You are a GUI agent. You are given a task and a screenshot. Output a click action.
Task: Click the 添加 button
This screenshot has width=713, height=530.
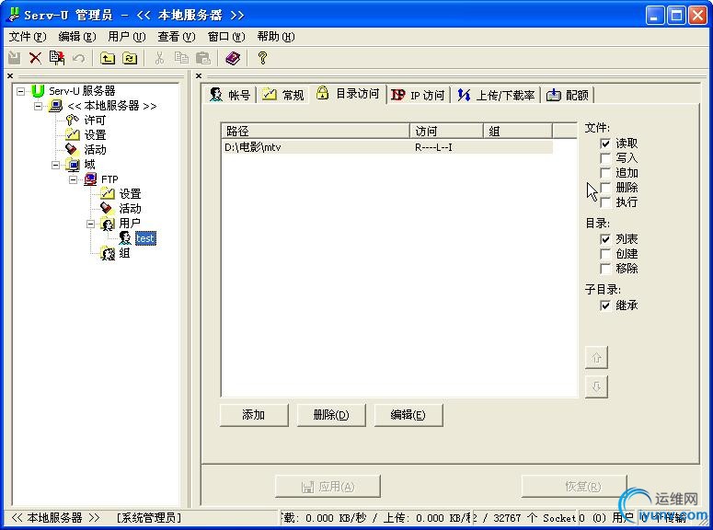click(x=254, y=415)
